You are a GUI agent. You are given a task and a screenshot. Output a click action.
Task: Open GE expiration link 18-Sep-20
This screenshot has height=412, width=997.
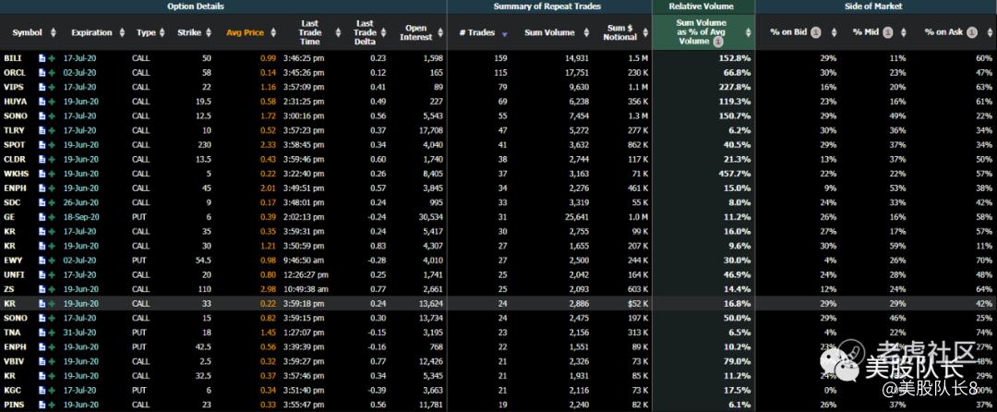click(x=79, y=217)
